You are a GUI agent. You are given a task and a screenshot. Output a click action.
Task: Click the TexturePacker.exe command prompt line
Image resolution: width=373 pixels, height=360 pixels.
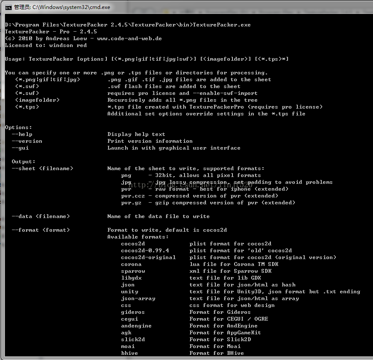[x=128, y=25]
